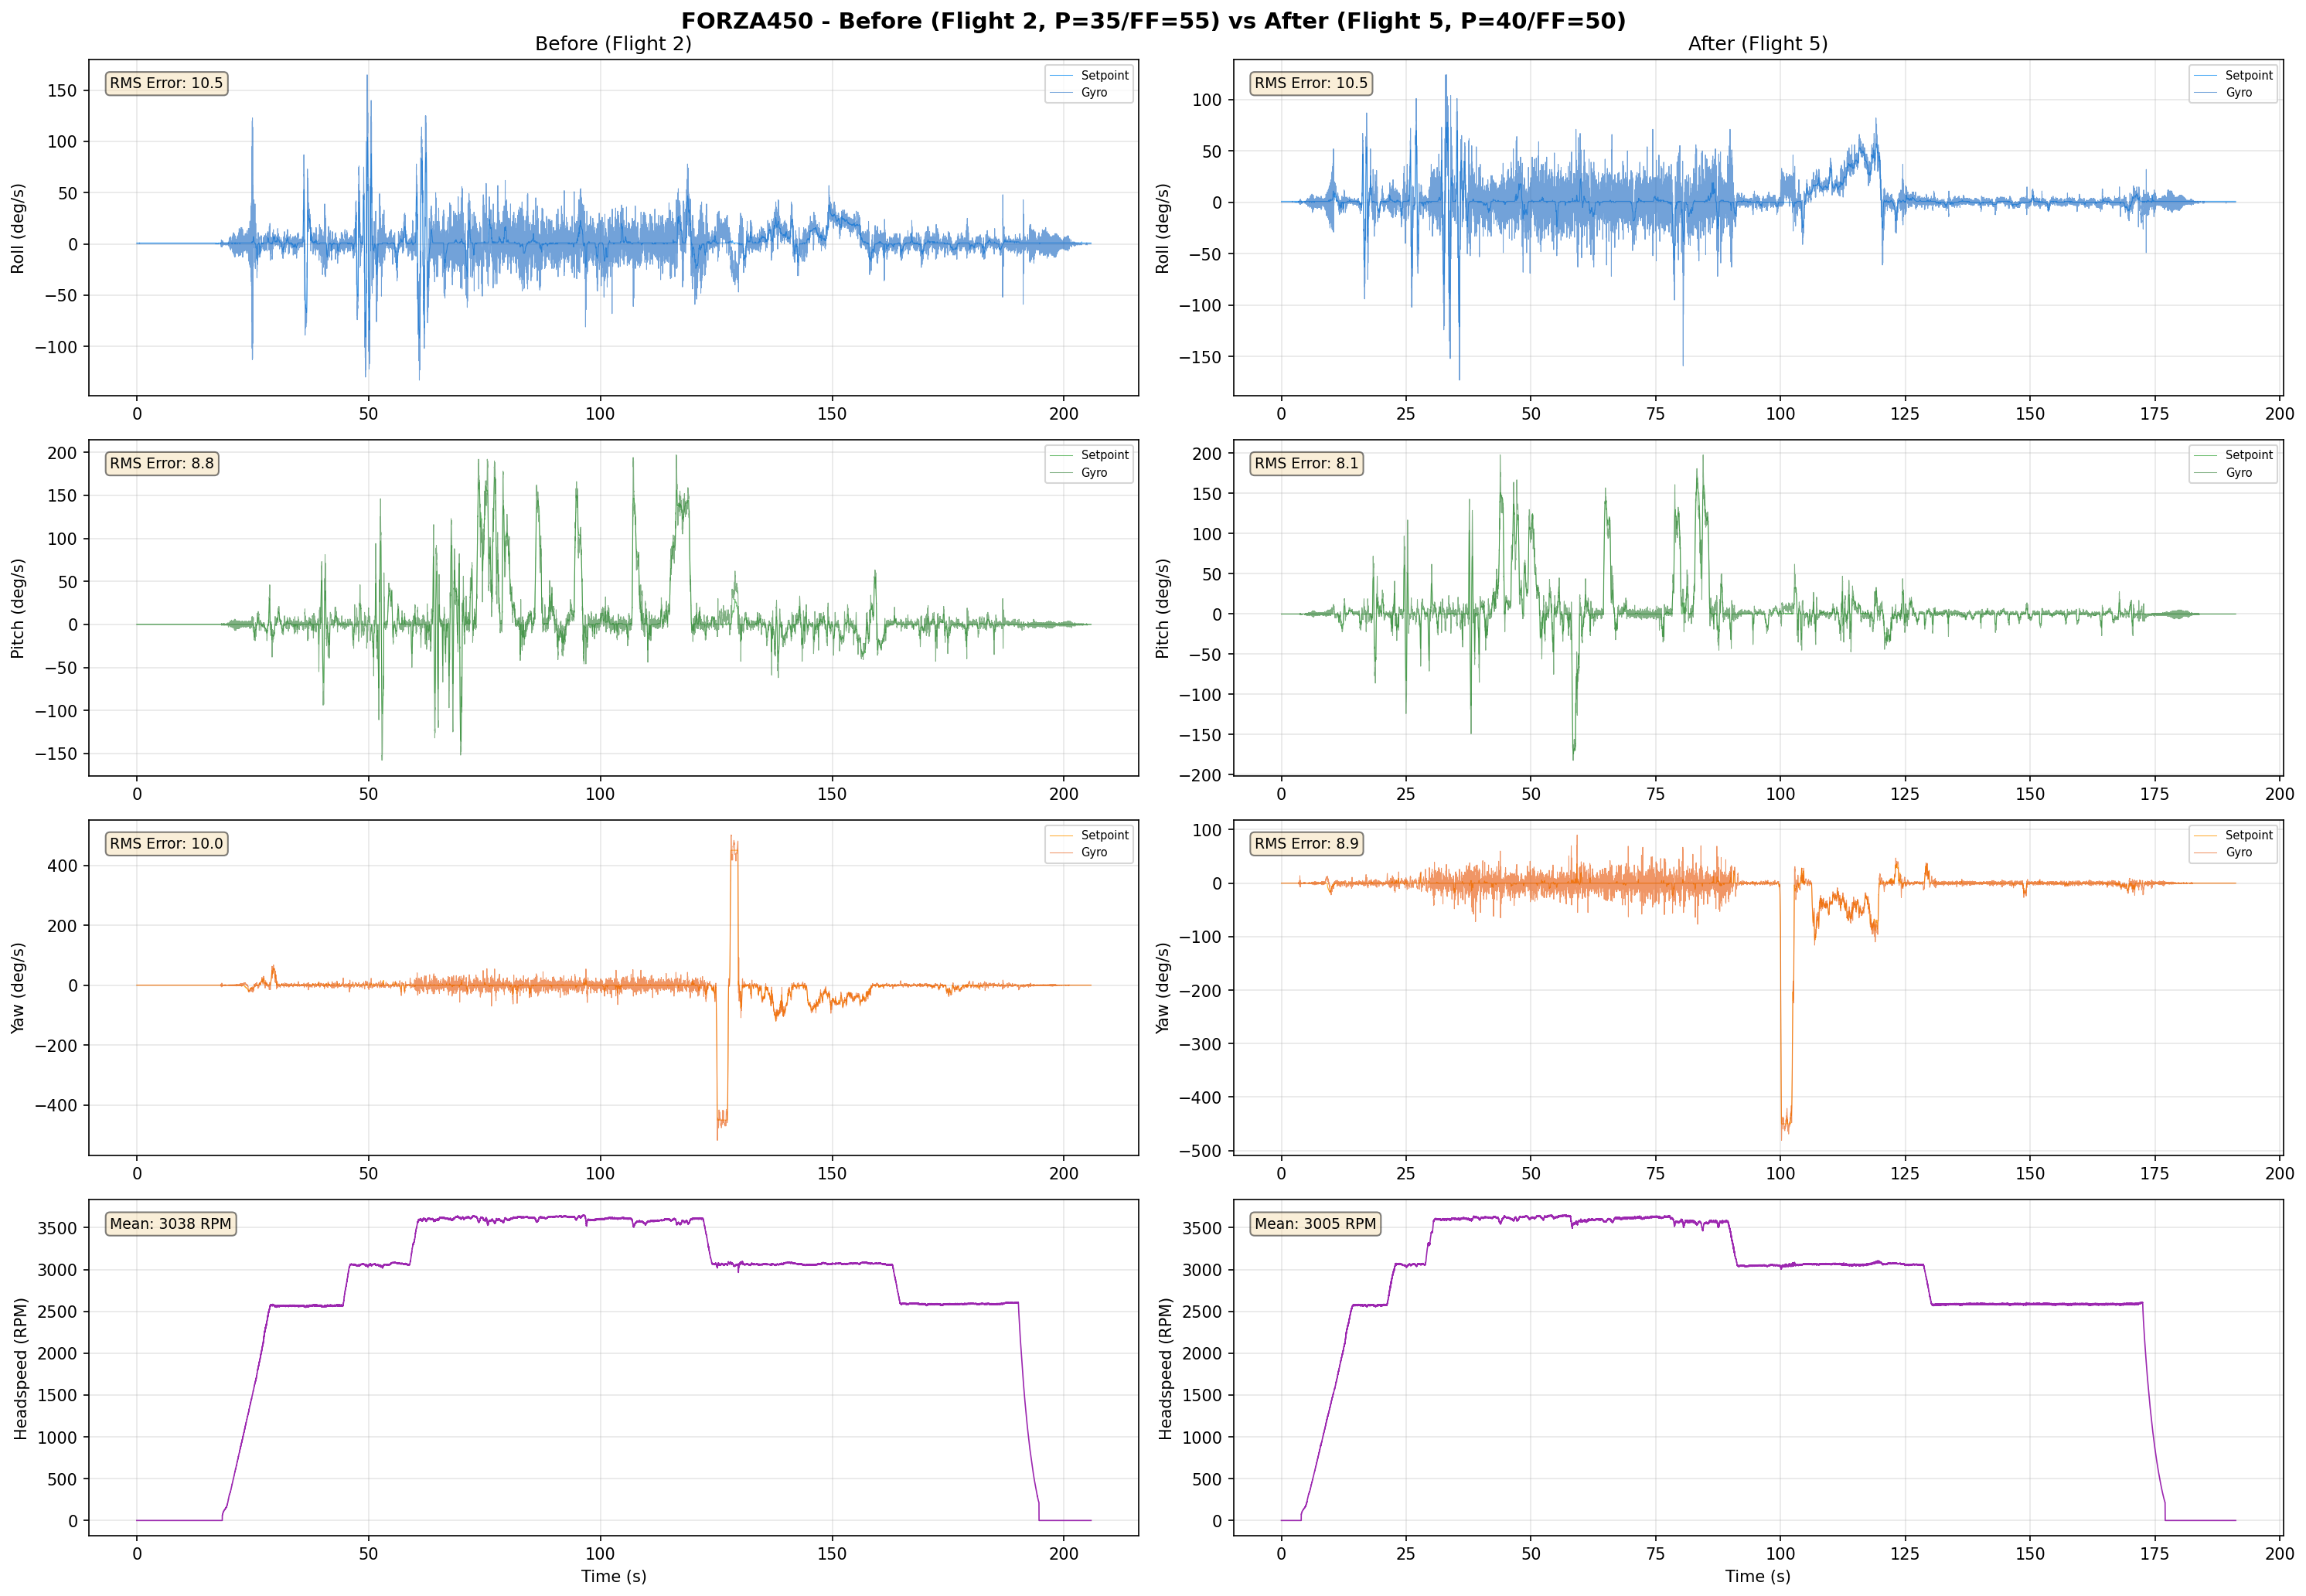This screenshot has width=2306, height=1596.
Task: Click the Before 'Yaw (deg/s)' axis label
Action: [x=17, y=988]
